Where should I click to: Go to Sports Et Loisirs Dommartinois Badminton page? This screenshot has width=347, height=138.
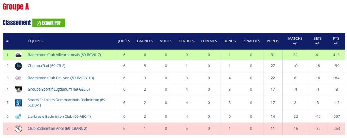click(67, 100)
